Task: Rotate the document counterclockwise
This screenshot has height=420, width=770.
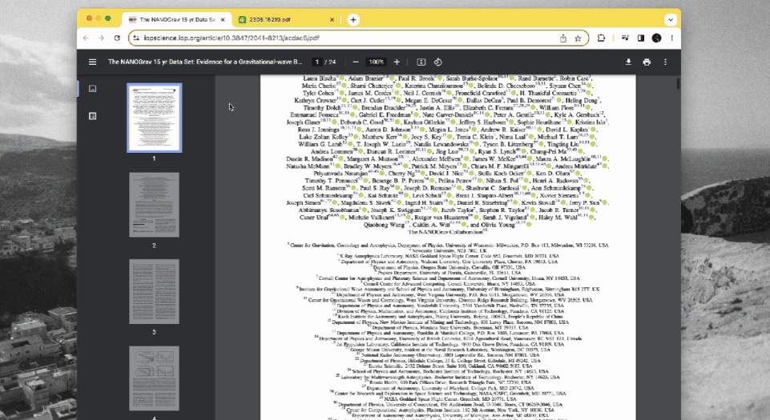Action: click(x=438, y=62)
